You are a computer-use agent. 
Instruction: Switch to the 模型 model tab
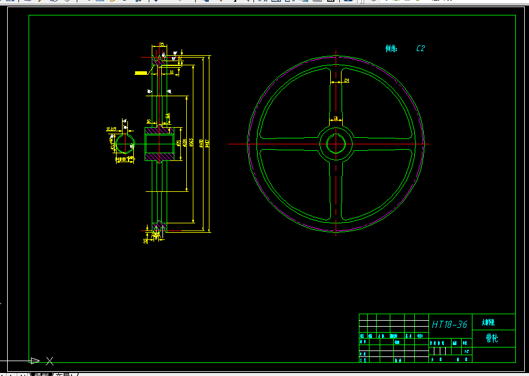click(x=42, y=374)
